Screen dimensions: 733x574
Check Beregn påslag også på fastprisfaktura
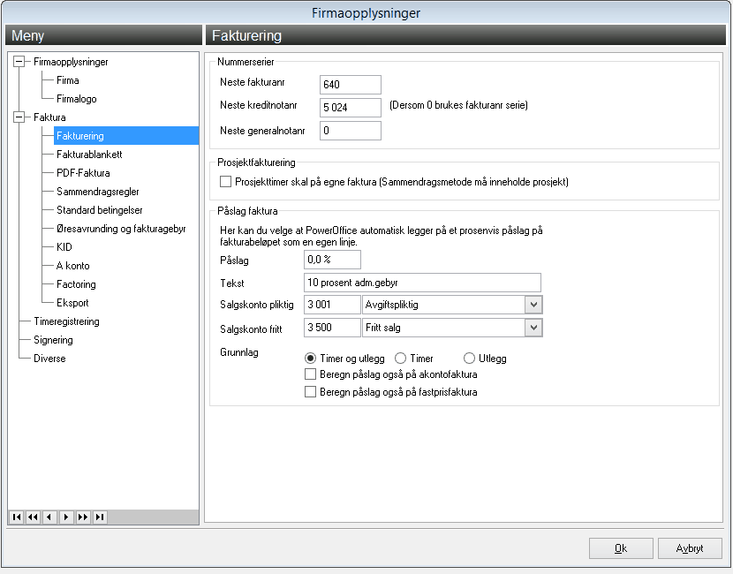(x=310, y=392)
